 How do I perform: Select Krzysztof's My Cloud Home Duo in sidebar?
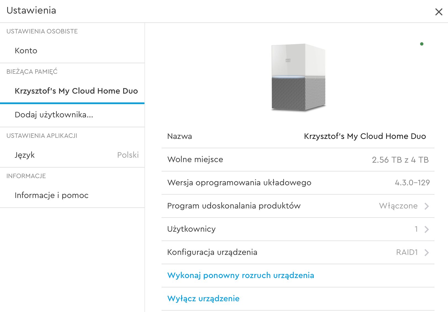click(x=72, y=91)
